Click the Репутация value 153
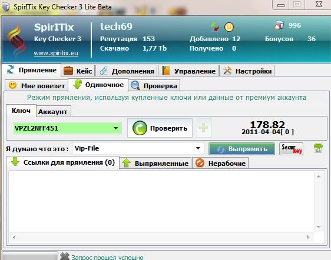The height and width of the screenshot is (260, 331). pos(148,39)
